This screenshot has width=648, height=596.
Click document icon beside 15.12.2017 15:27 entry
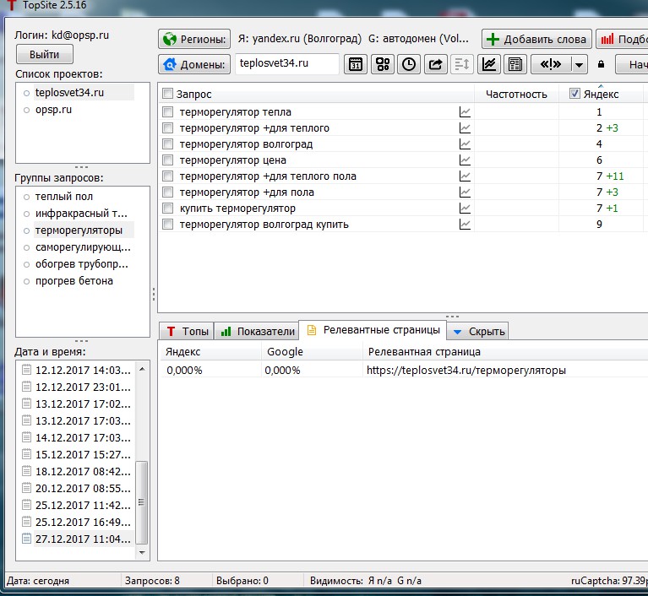tap(26, 454)
